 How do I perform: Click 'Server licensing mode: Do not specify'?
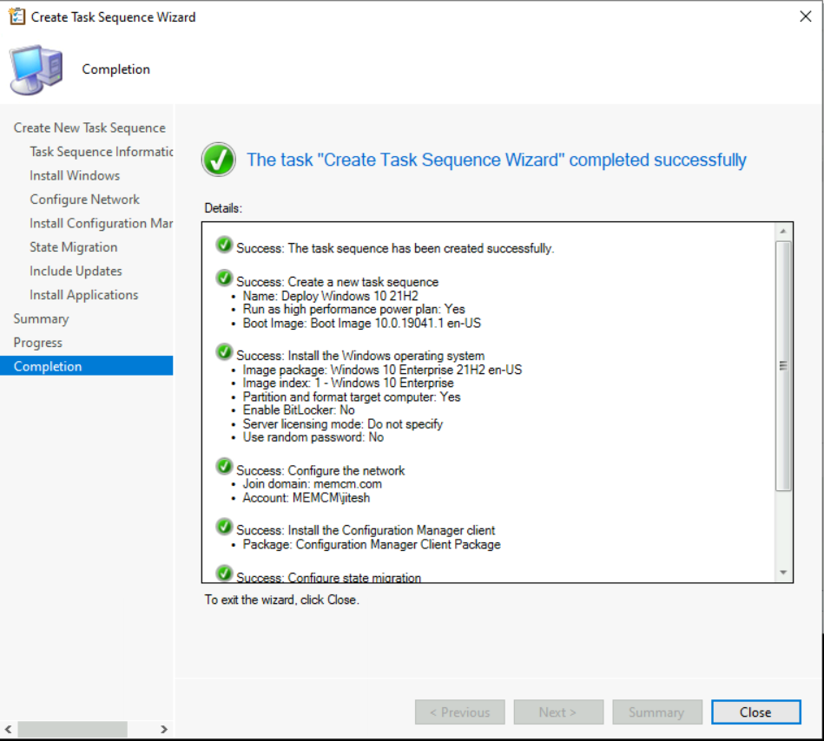[343, 423]
